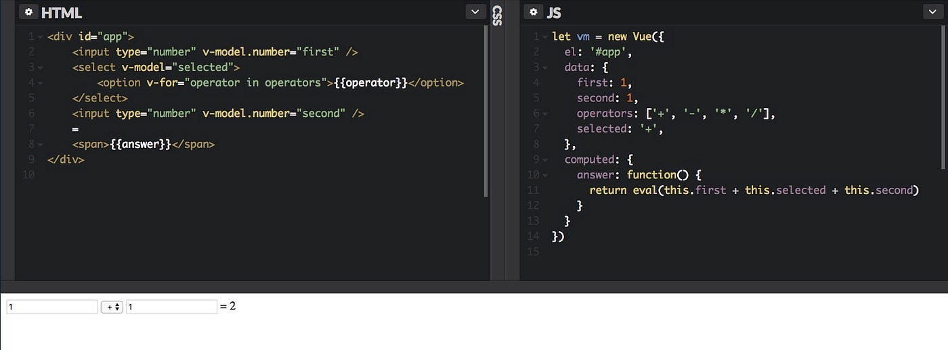The height and width of the screenshot is (350, 948).
Task: Click "selected: '+'," in JS
Action: 620,129
